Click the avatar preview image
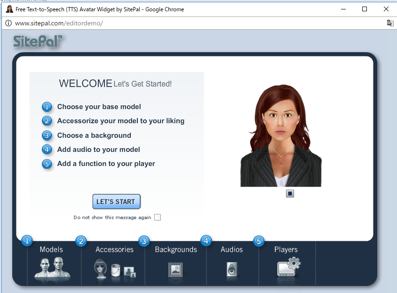 [281, 136]
